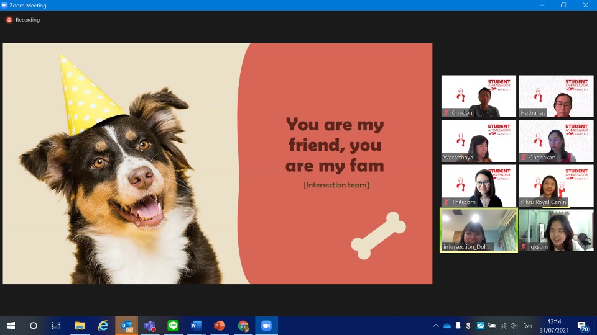Switch to Microsoft Teams in taskbar

click(x=150, y=326)
